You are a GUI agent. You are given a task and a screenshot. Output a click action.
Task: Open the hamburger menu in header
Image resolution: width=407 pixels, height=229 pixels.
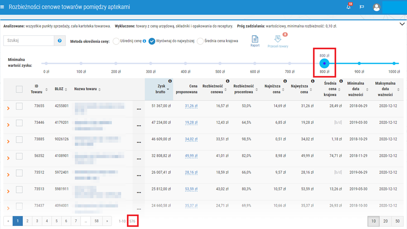4,7
